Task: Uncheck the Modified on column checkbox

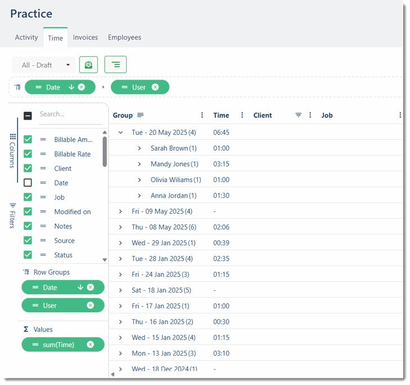Action: [x=28, y=211]
